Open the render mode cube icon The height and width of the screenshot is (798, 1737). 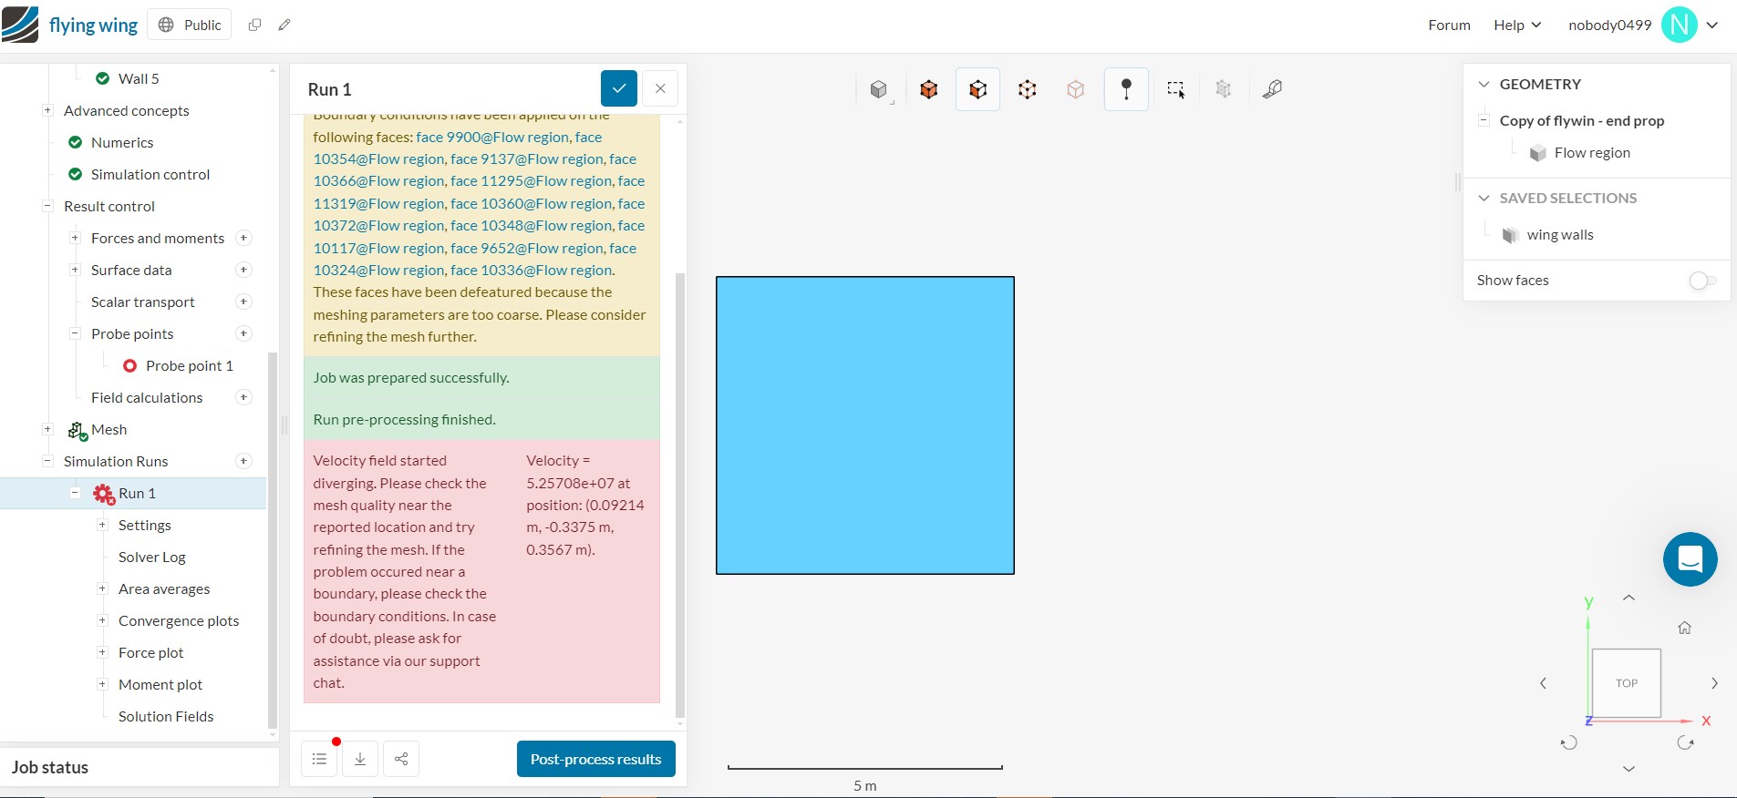coord(879,89)
